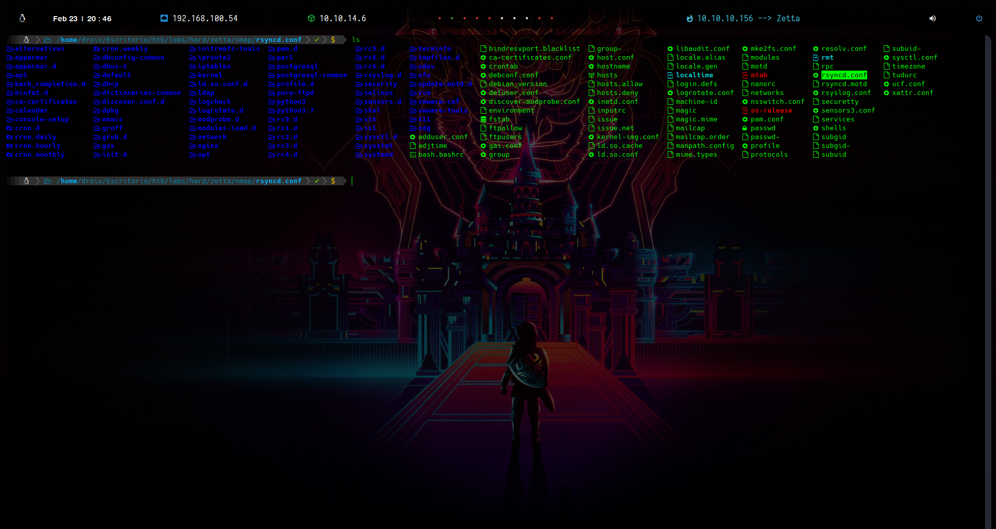The width and height of the screenshot is (996, 529).
Task: Click the gear icon beside crontab
Action: click(483, 66)
